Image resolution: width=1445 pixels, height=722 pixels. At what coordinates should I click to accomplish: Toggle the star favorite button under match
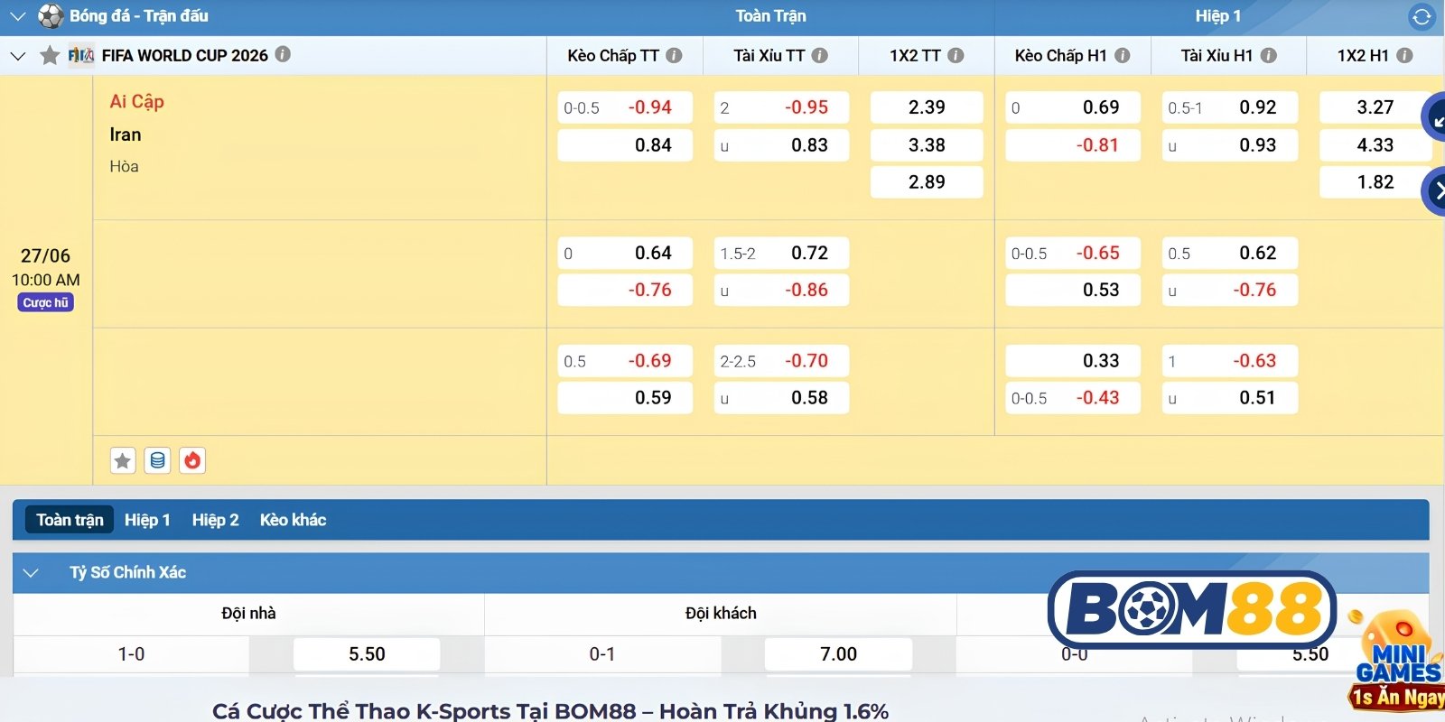[x=123, y=460]
